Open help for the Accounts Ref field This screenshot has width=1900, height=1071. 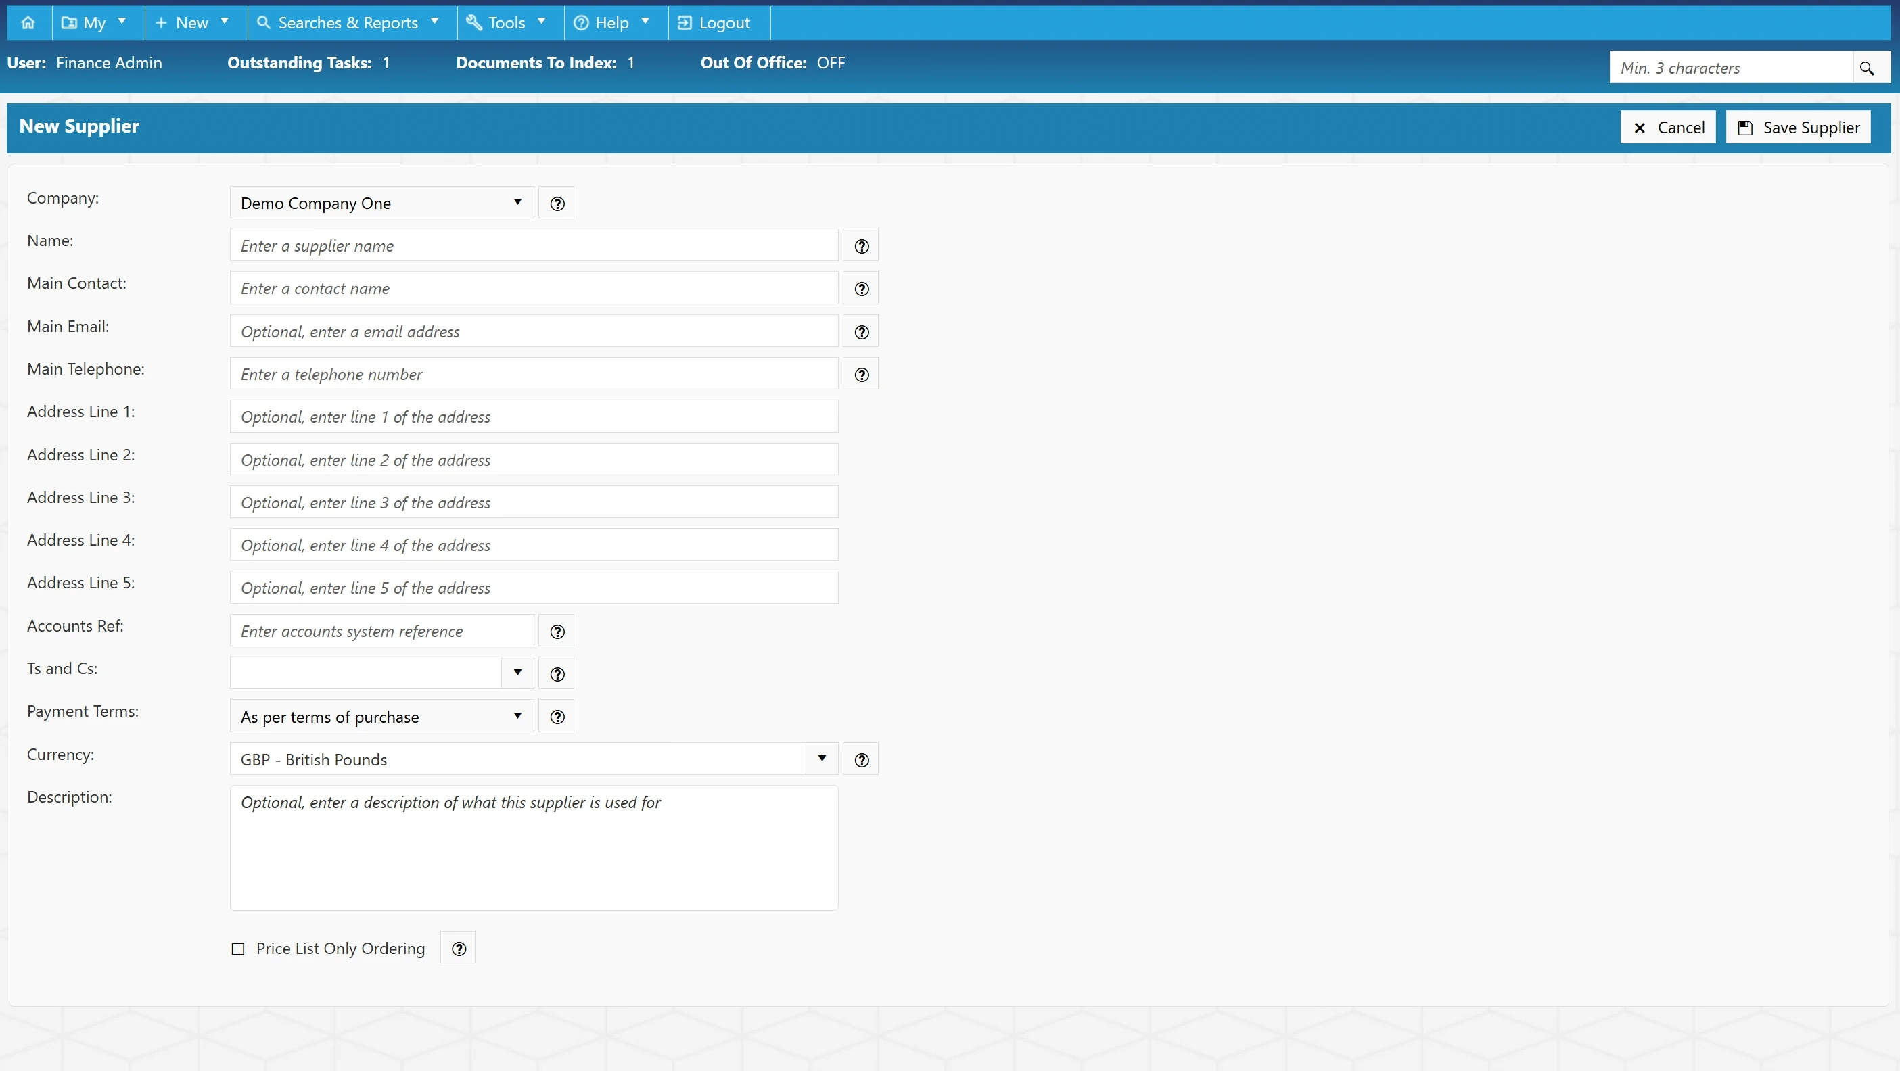[557, 631]
